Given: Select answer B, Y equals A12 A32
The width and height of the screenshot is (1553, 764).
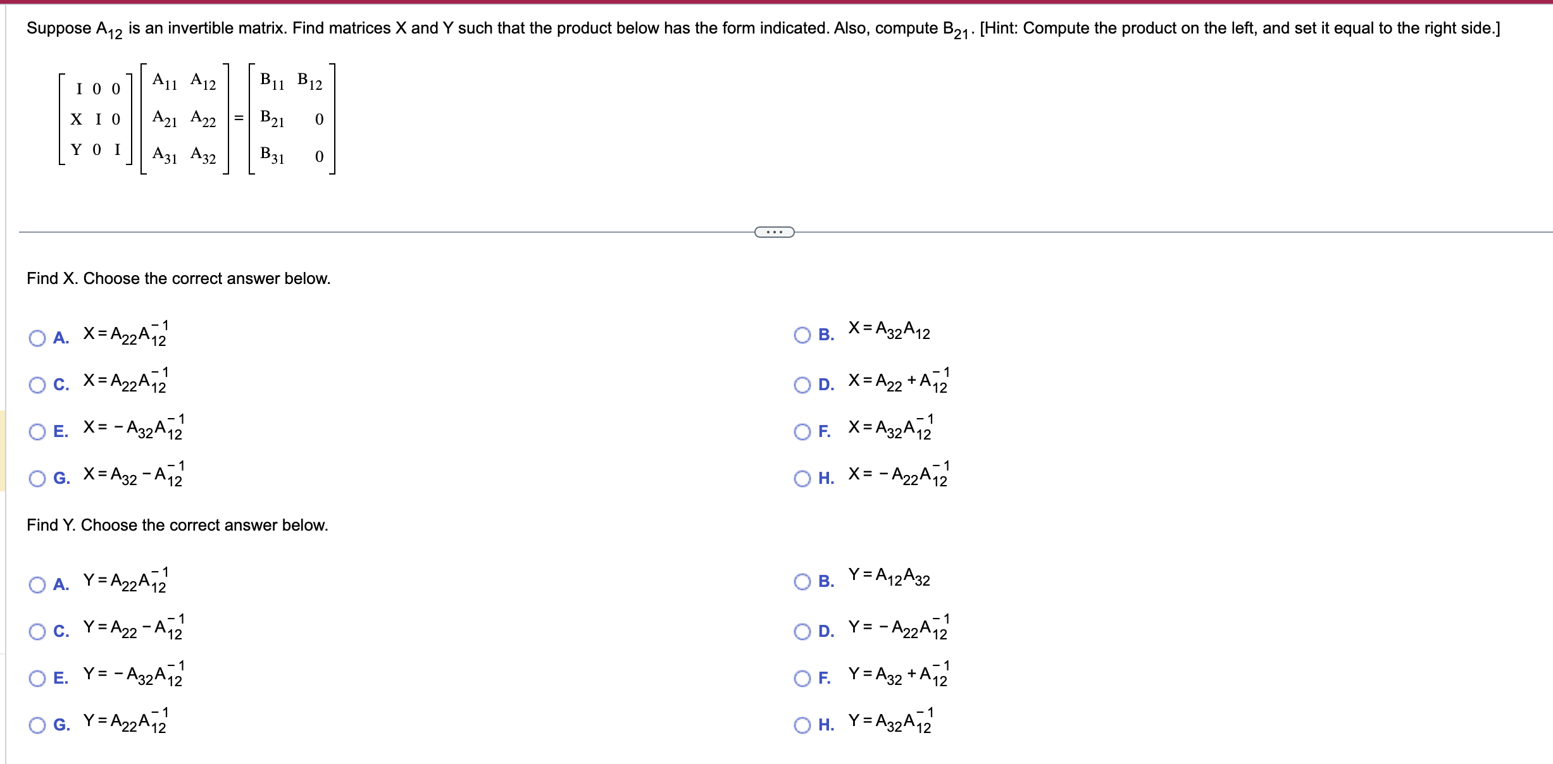Looking at the screenshot, I should (801, 581).
